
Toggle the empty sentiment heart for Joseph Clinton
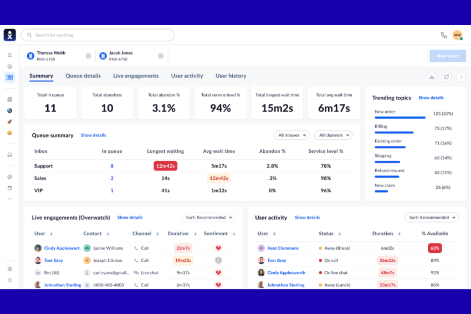click(x=218, y=260)
